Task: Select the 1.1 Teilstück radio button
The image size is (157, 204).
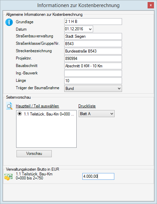Action: click(19, 114)
